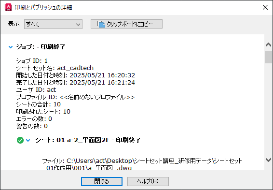
Task: Click the ファイル path line starting C:\Users\act
Action: tap(142, 164)
